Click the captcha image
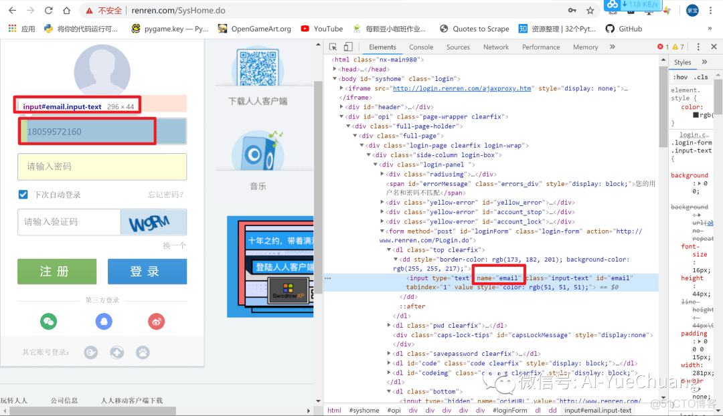The width and height of the screenshot is (723, 416). coord(153,222)
